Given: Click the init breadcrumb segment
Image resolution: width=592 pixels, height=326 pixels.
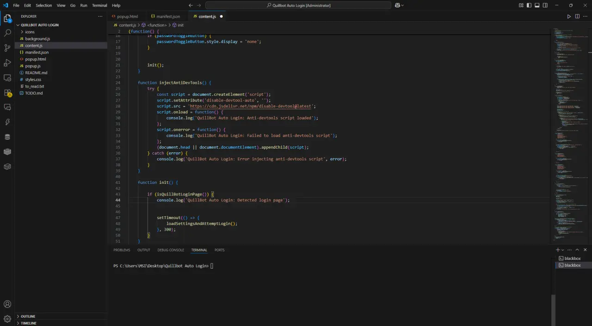Looking at the screenshot, I should click(x=180, y=25).
